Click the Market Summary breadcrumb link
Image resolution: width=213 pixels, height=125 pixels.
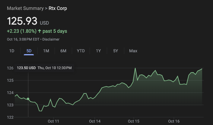(25, 8)
